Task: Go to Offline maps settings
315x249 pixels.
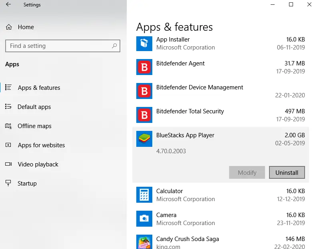Action: click(x=34, y=126)
